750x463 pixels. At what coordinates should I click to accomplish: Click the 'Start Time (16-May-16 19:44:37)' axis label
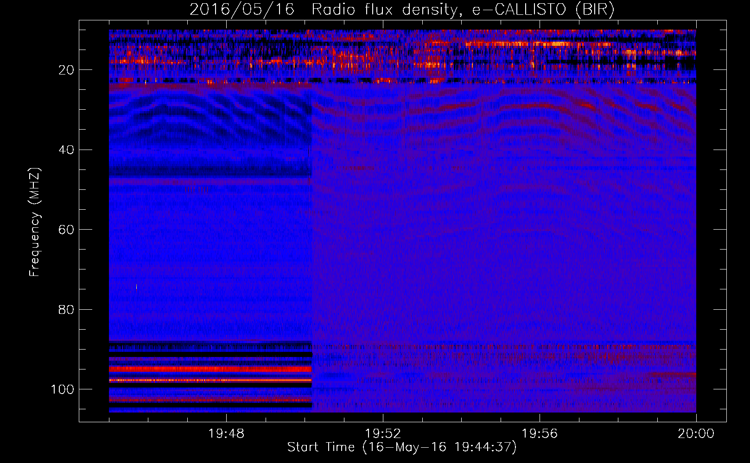(x=402, y=447)
